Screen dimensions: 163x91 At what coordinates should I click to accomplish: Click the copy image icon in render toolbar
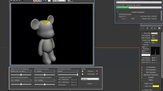point(14,1)
